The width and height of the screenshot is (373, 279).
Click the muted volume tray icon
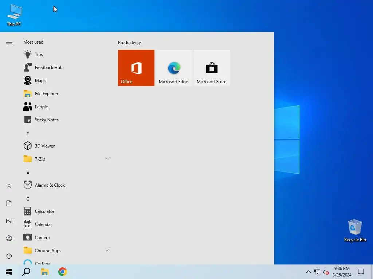tap(326, 272)
